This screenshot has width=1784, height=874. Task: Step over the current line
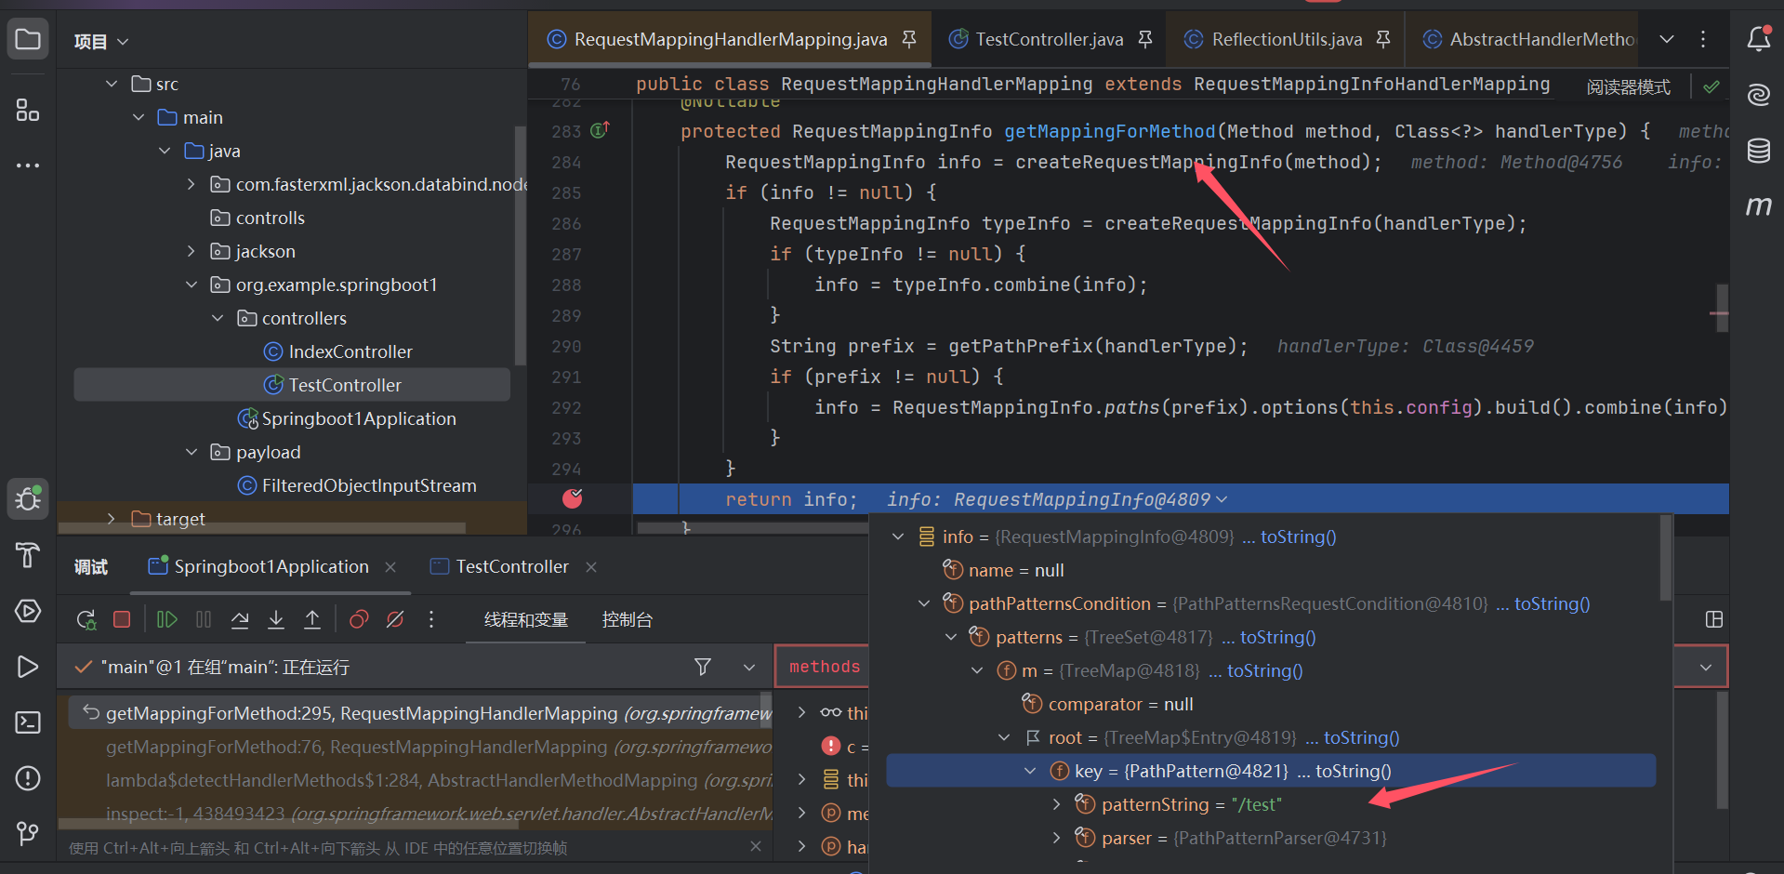240,619
